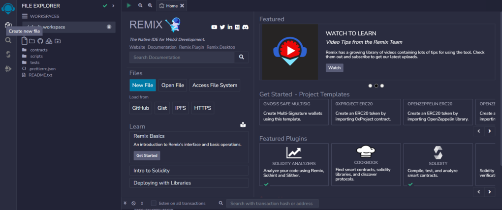Open Remix Twitter icon

tap(222, 27)
